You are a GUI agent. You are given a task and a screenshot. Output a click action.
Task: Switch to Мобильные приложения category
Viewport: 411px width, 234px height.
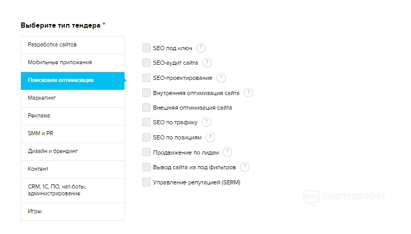click(x=72, y=63)
